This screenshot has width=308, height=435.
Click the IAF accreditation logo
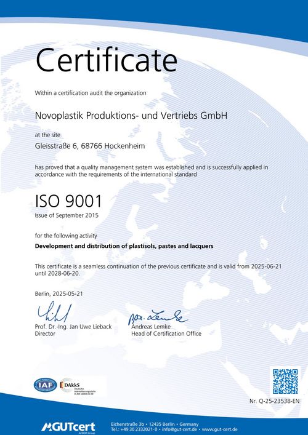[x=45, y=385]
